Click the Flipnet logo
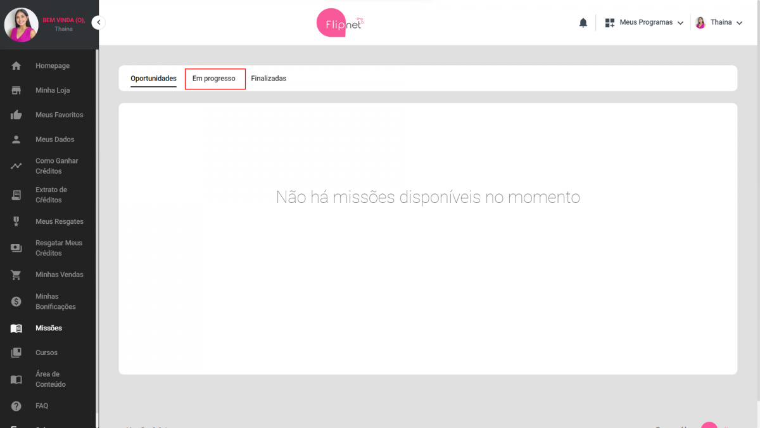 pos(339,22)
